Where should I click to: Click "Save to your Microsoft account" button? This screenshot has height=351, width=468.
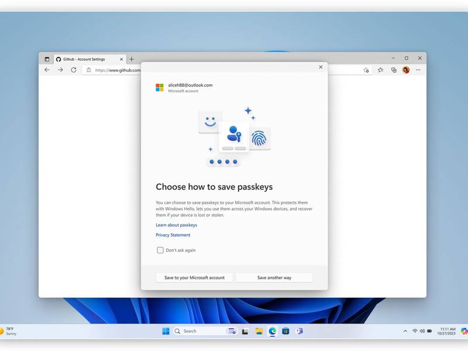[194, 277]
